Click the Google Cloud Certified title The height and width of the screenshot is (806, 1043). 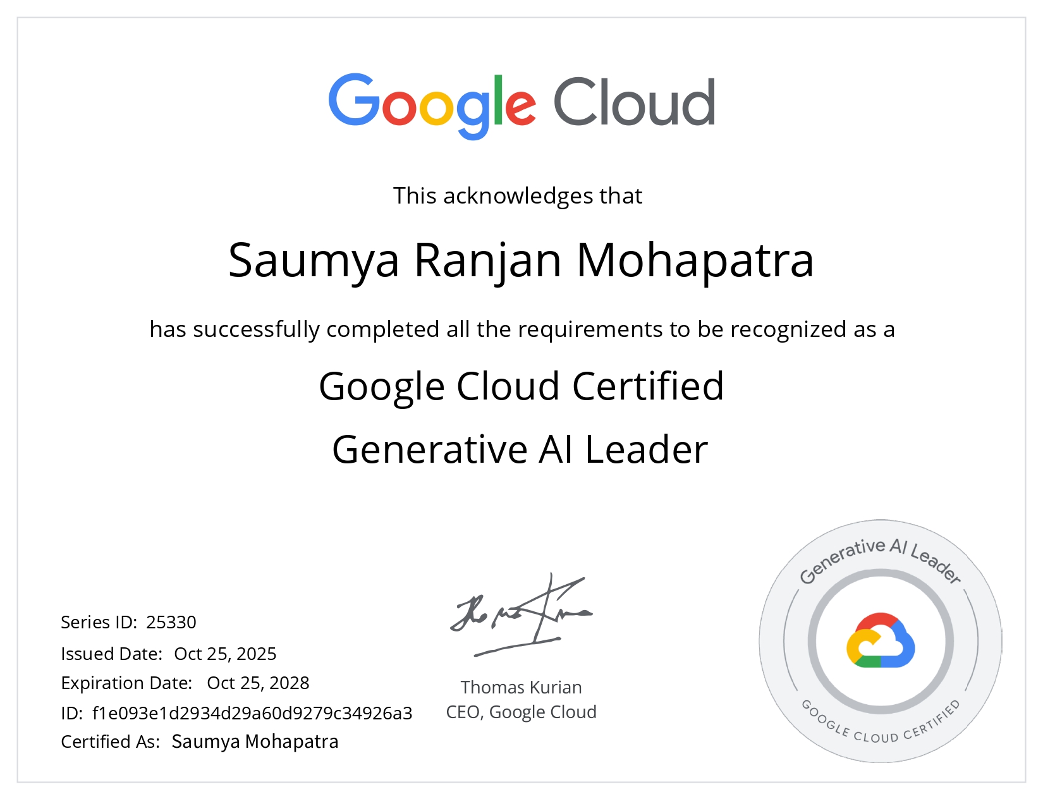(x=521, y=386)
